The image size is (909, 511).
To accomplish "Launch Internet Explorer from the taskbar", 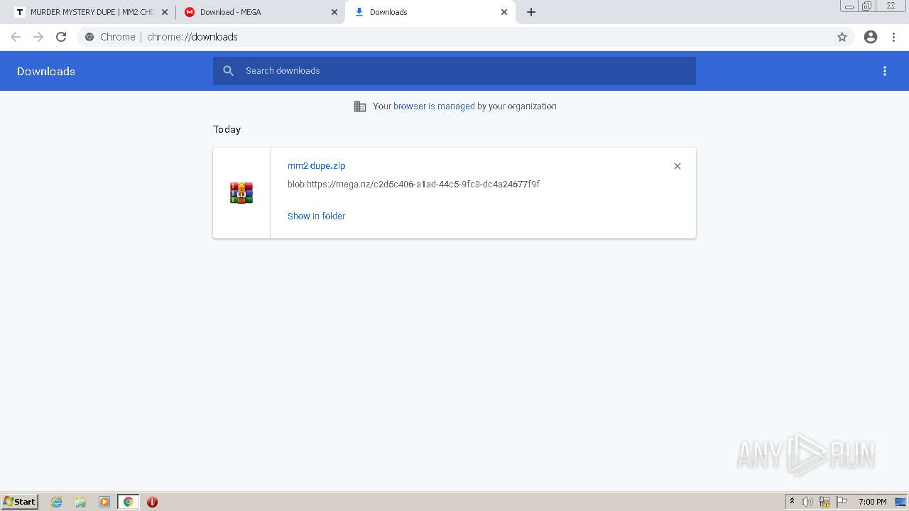I will (57, 502).
